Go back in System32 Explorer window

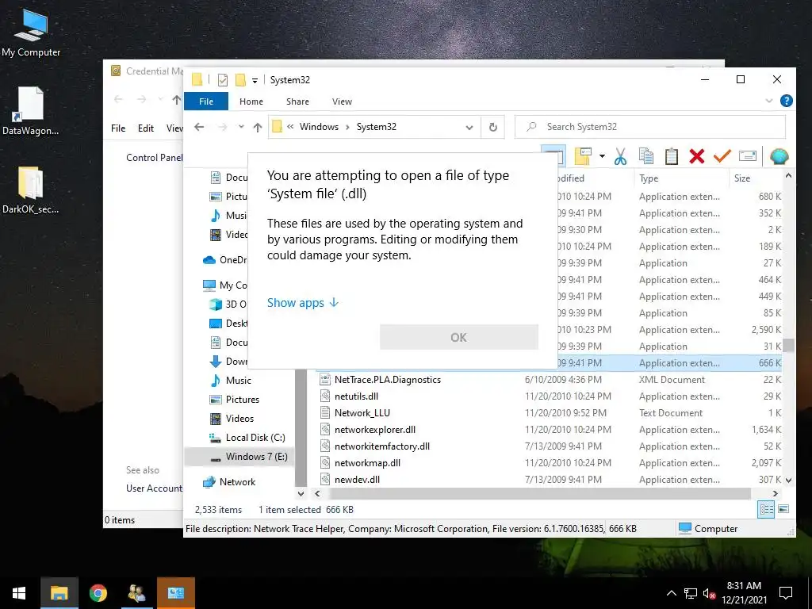(x=199, y=127)
